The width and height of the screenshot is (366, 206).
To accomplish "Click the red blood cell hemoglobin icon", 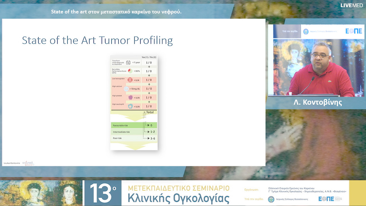I will point(130,80).
